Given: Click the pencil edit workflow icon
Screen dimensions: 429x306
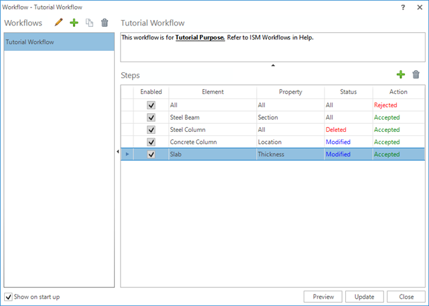Looking at the screenshot, I should point(58,22).
